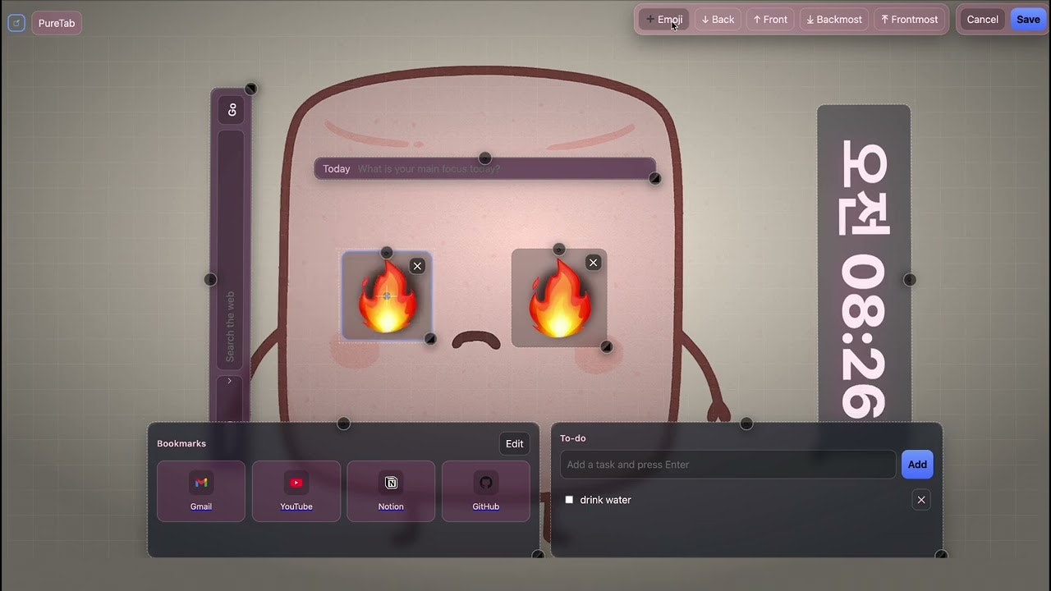This screenshot has height=591, width=1051.
Task: Select the clock widget showing 08:26
Action: (864, 264)
